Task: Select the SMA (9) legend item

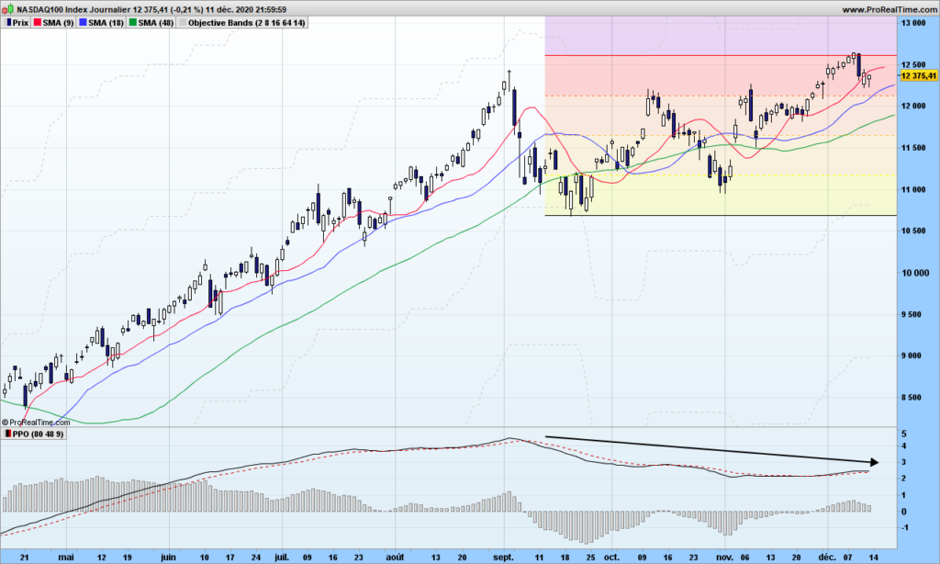Action: click(x=53, y=23)
